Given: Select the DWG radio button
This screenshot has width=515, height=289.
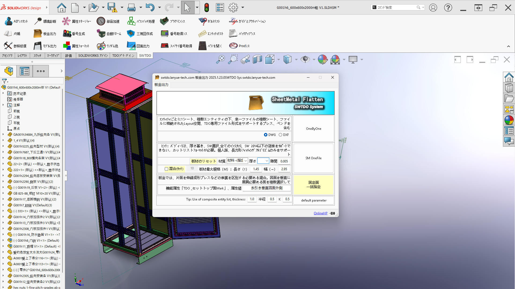Looking at the screenshot, I should pyautogui.click(x=266, y=135).
